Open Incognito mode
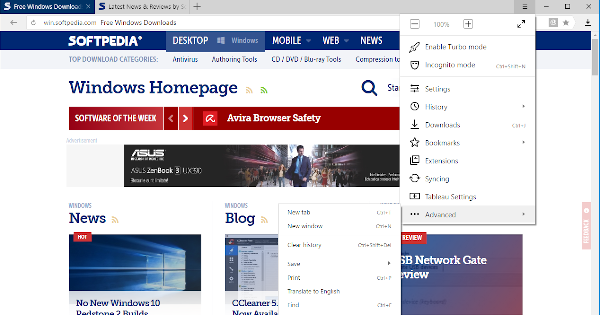The width and height of the screenshot is (600, 315). (x=468, y=65)
